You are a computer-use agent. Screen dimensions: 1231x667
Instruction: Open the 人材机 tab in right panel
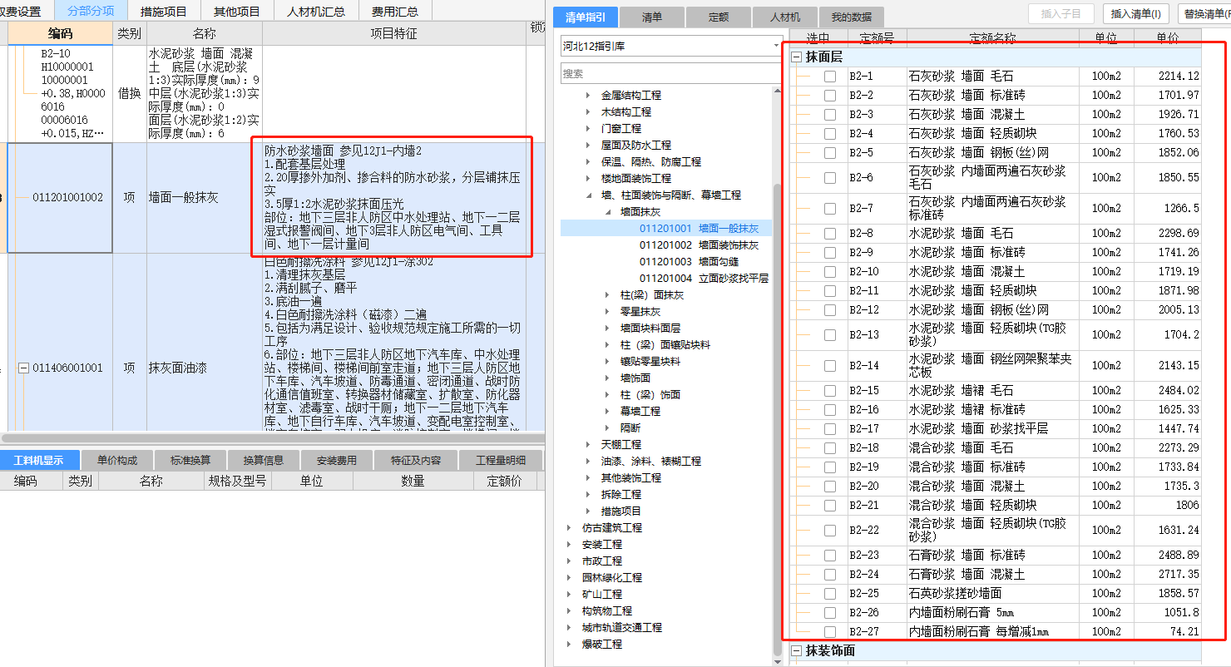click(785, 17)
